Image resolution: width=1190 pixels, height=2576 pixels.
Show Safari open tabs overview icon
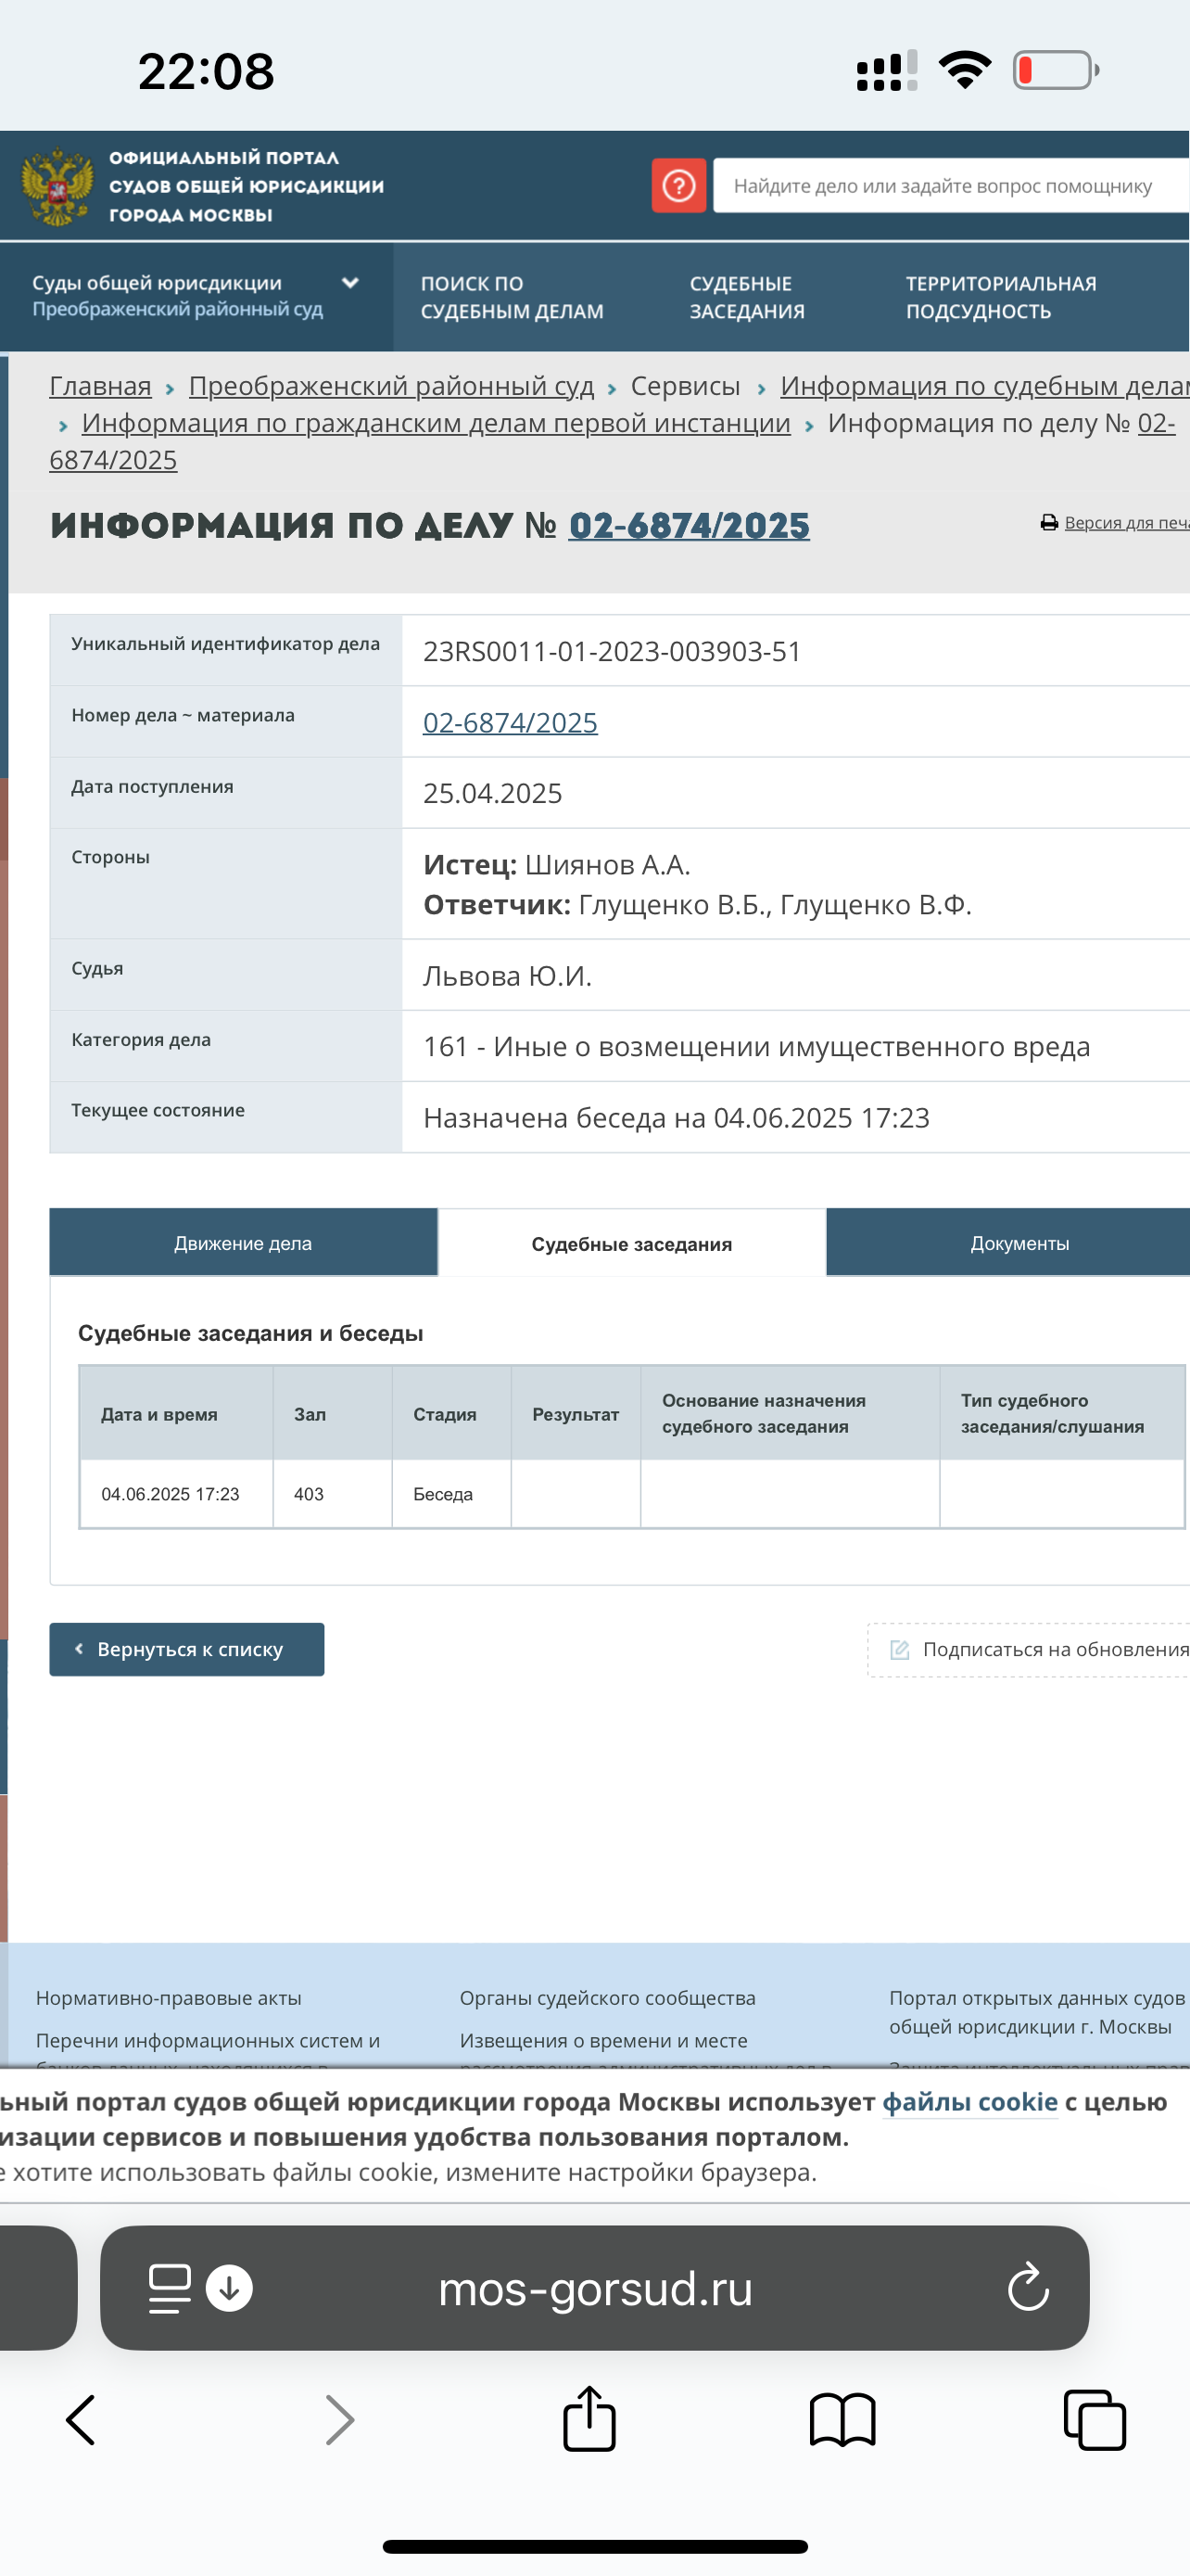(1095, 2420)
